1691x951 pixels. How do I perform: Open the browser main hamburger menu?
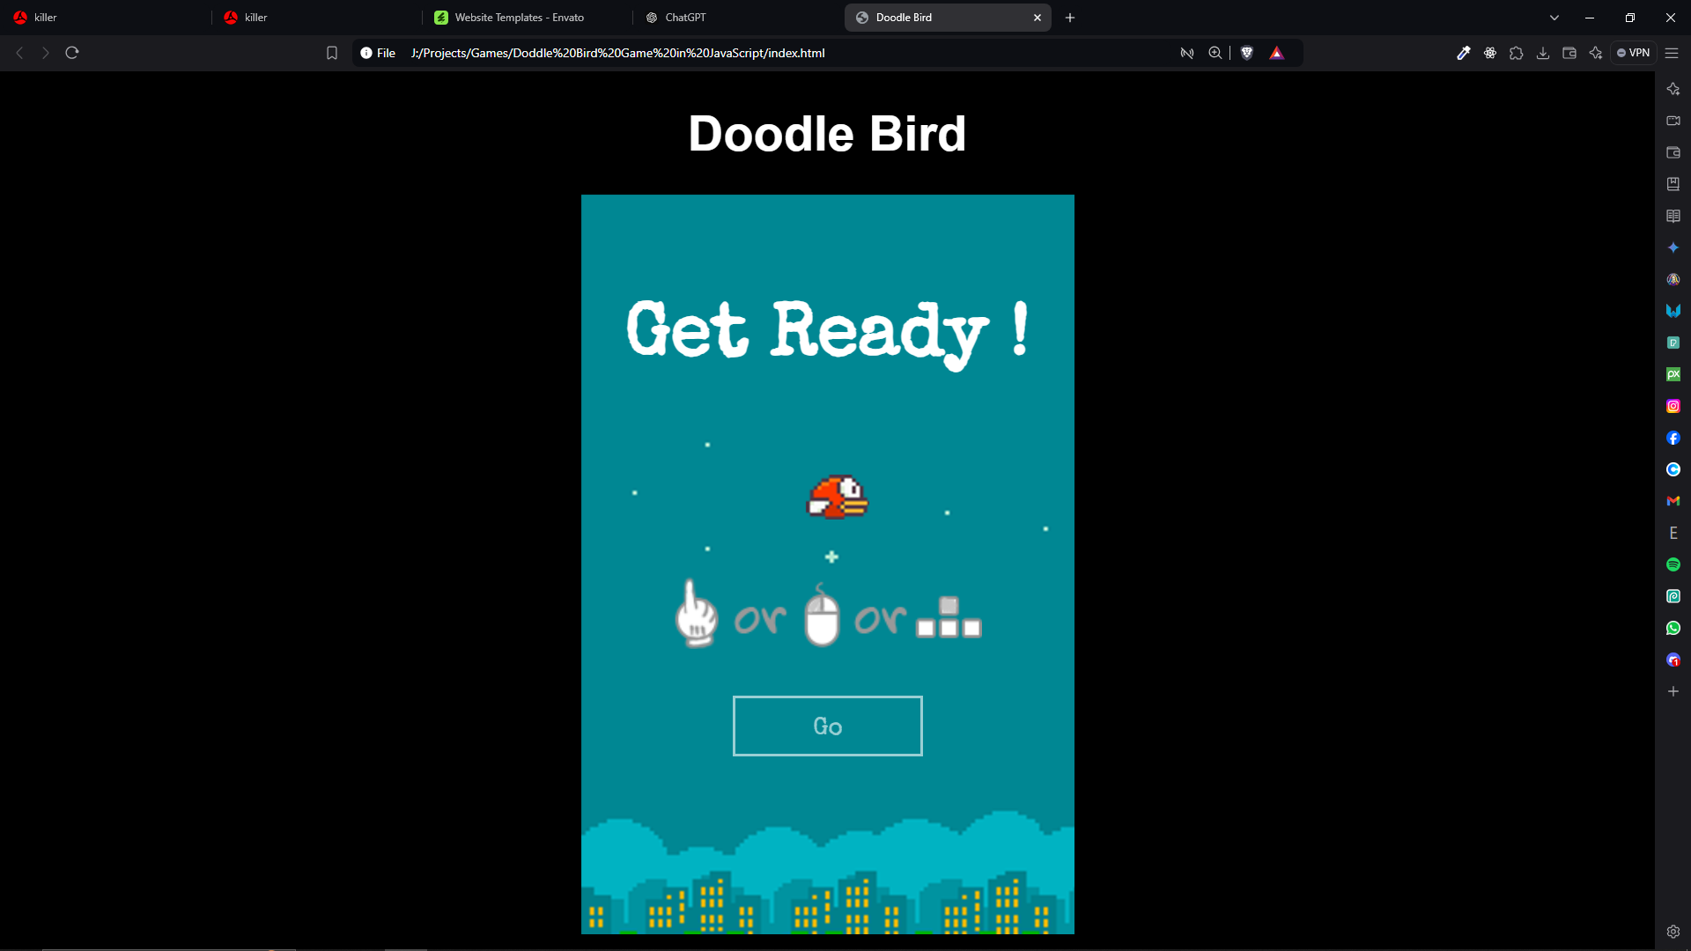(1672, 53)
